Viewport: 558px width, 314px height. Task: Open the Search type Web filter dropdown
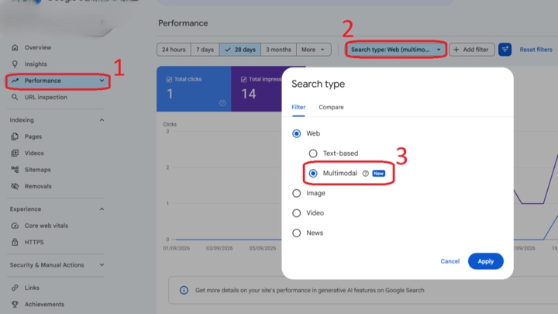[396, 50]
